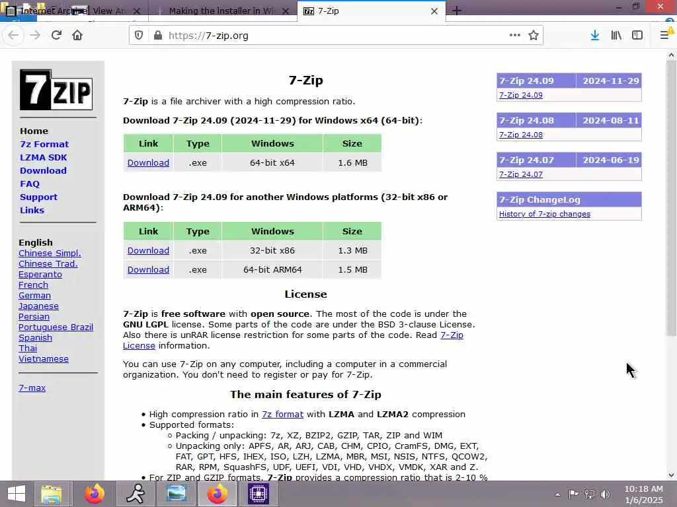Close the Internet Archive tab
Screen dimensions: 677x507
coord(136,11)
